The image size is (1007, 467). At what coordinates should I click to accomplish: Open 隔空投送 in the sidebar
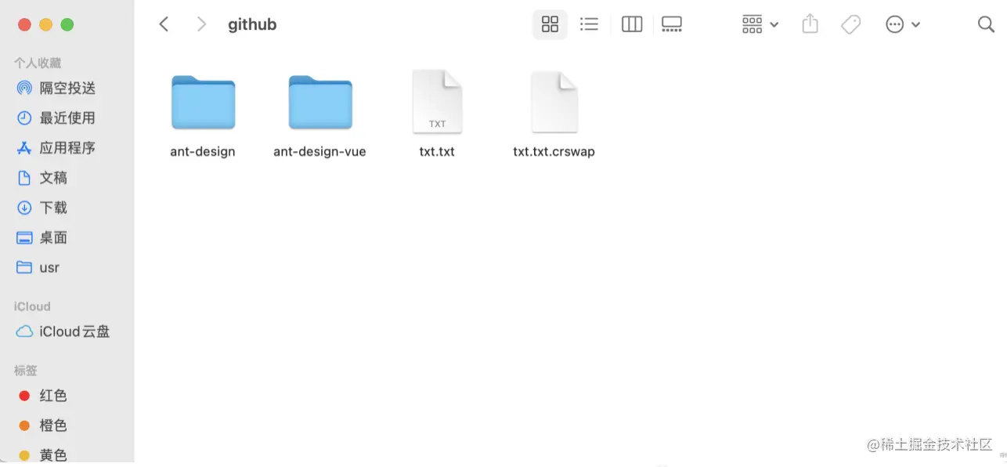tap(67, 88)
